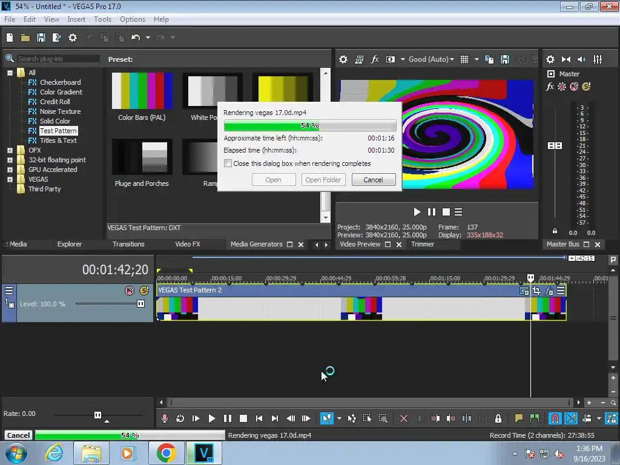Screen dimensions: 620x465
Task: Open project Properties gear in main toolbar
Action: 73,38
